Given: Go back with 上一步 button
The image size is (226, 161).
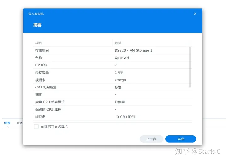Looking at the screenshot, I should (151, 139).
